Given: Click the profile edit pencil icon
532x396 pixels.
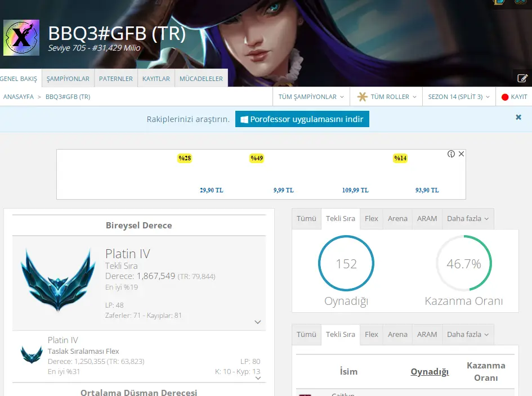Looking at the screenshot, I should [x=522, y=78].
